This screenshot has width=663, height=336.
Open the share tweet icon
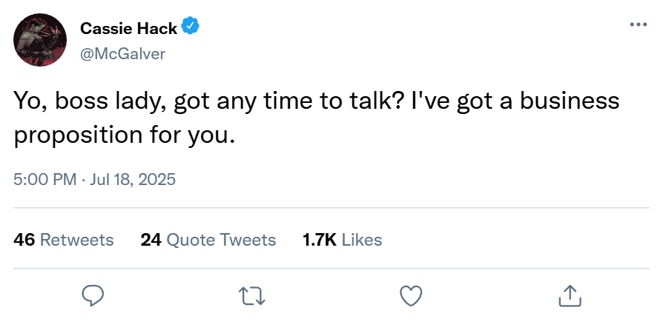coord(569,296)
